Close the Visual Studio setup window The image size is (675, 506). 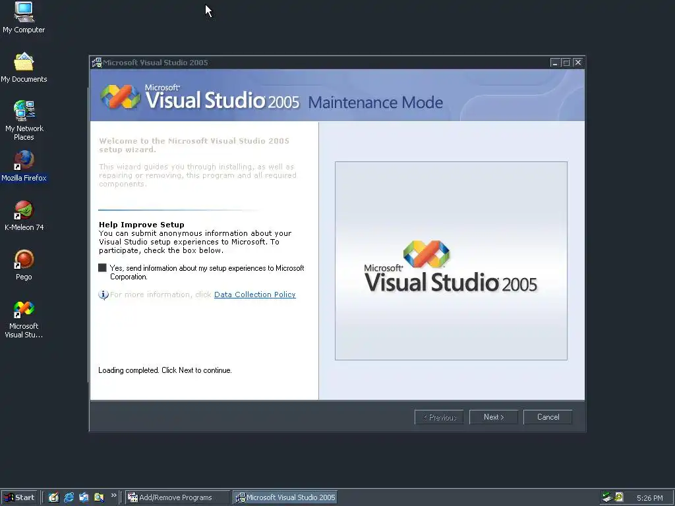[x=578, y=63]
